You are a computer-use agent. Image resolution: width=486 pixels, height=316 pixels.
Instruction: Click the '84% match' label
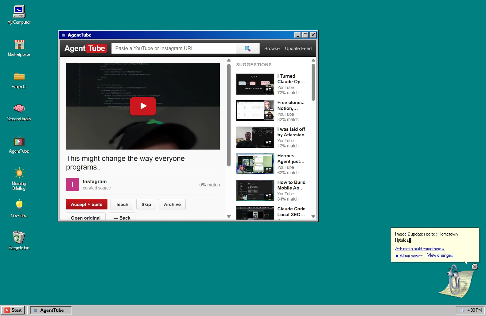pos(288,199)
